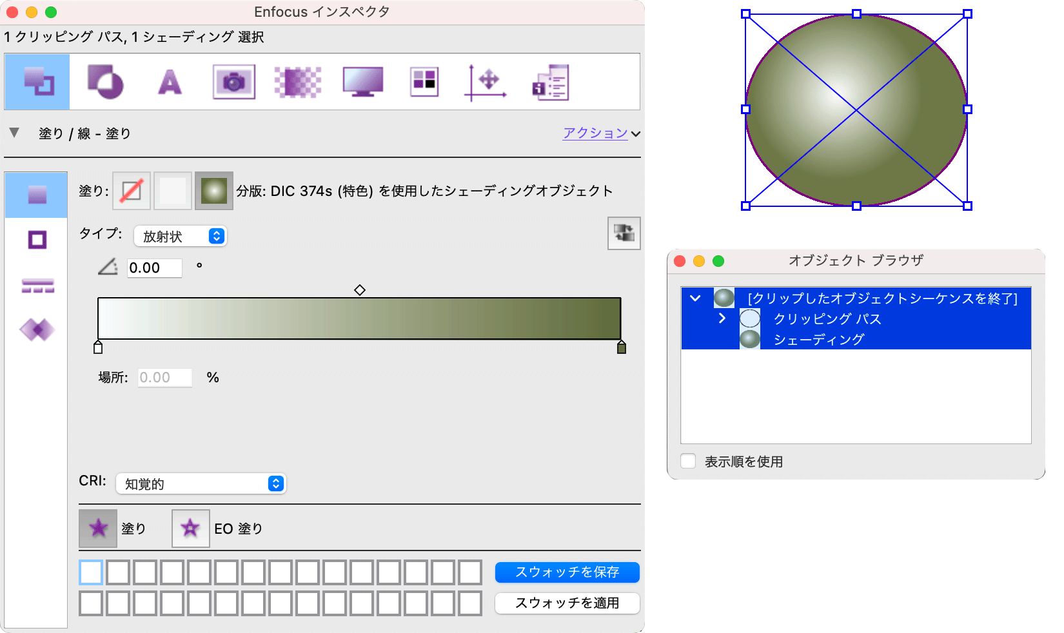Viewport: 1064px width, 633px height.
Task: Open the Image camera category icon
Action: (x=234, y=82)
